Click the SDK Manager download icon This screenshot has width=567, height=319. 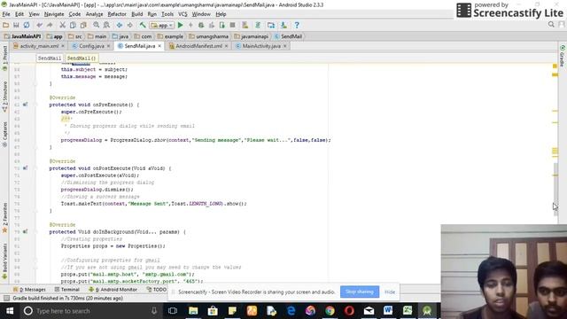pos(283,26)
